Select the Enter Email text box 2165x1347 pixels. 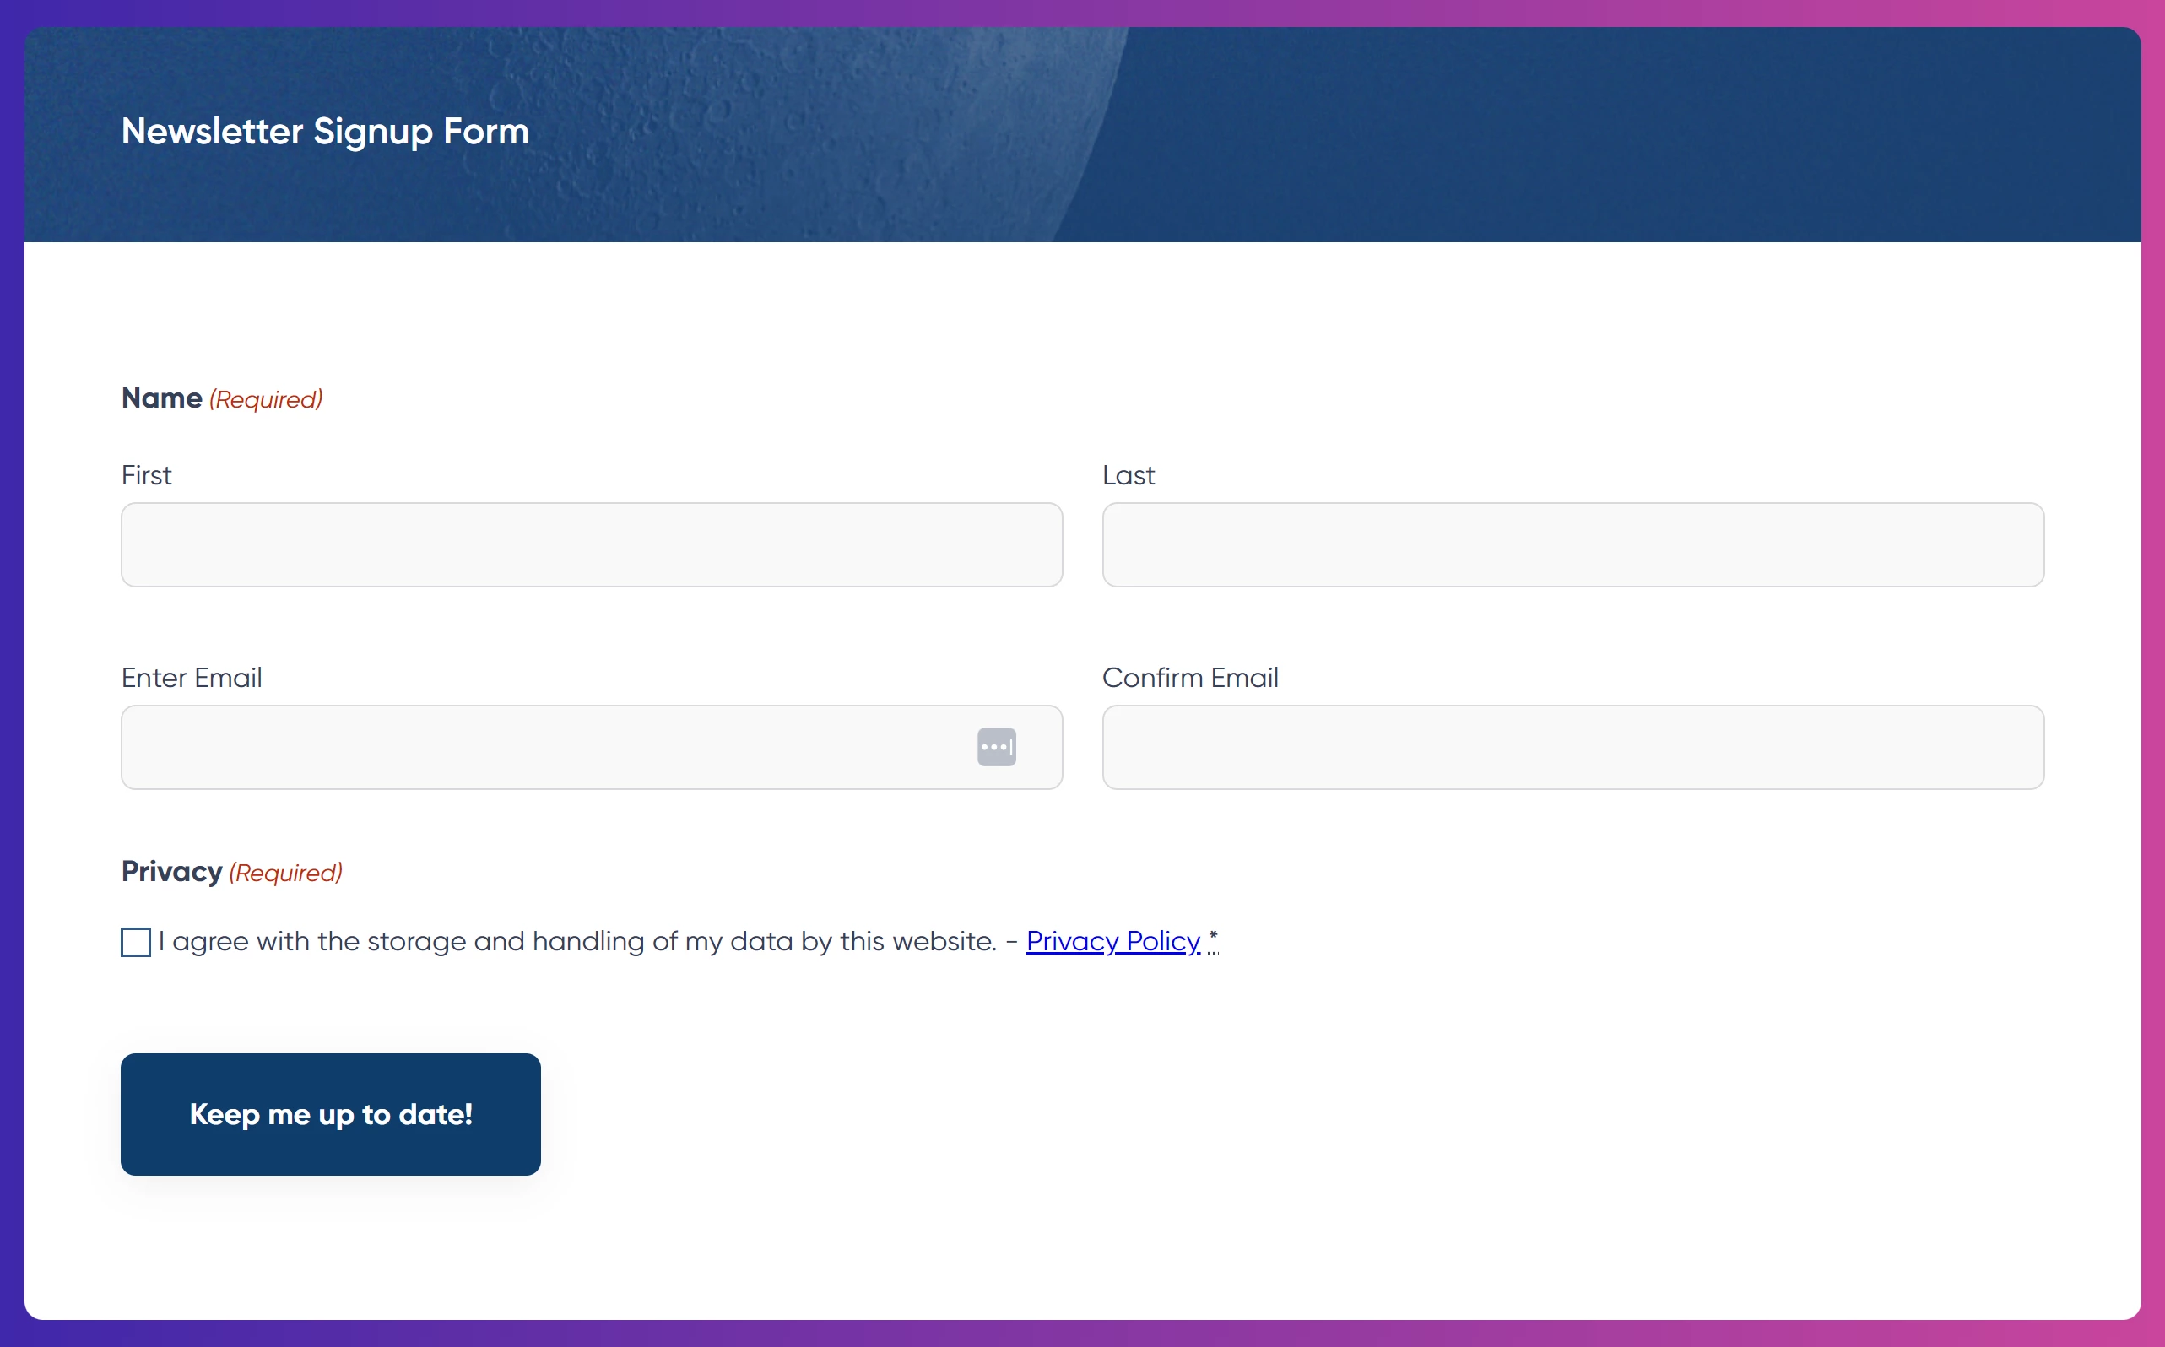(x=544, y=747)
